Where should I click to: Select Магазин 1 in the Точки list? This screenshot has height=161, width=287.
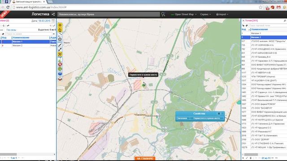(x=264, y=34)
